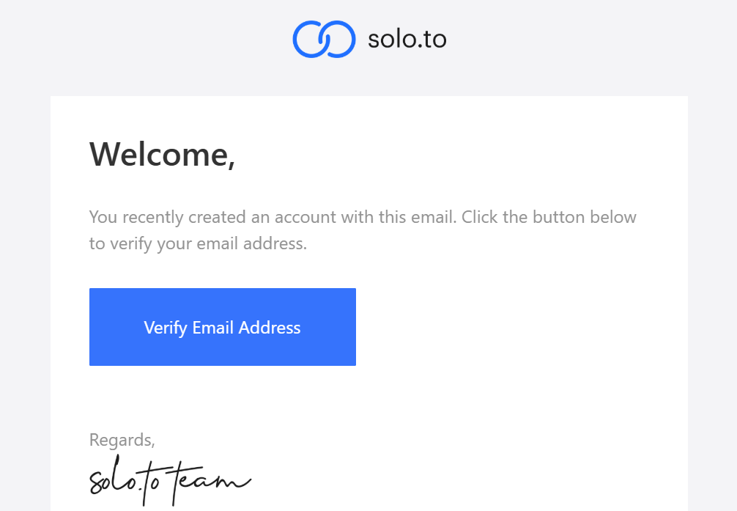Click the "to verify your email address" line
Image resolution: width=737 pixels, height=511 pixels.
tap(198, 243)
